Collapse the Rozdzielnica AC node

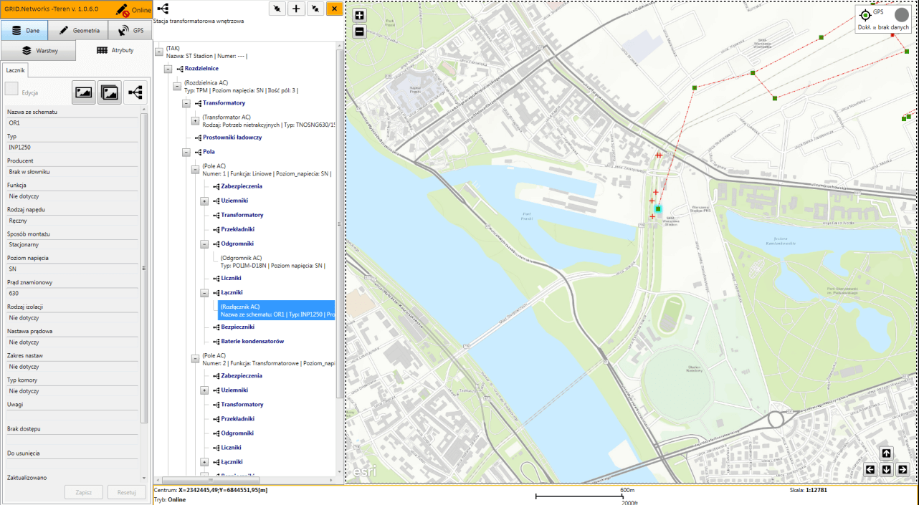pos(177,86)
